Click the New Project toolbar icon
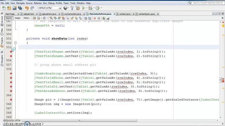Screen dimensions: 225x126 point(9,8)
